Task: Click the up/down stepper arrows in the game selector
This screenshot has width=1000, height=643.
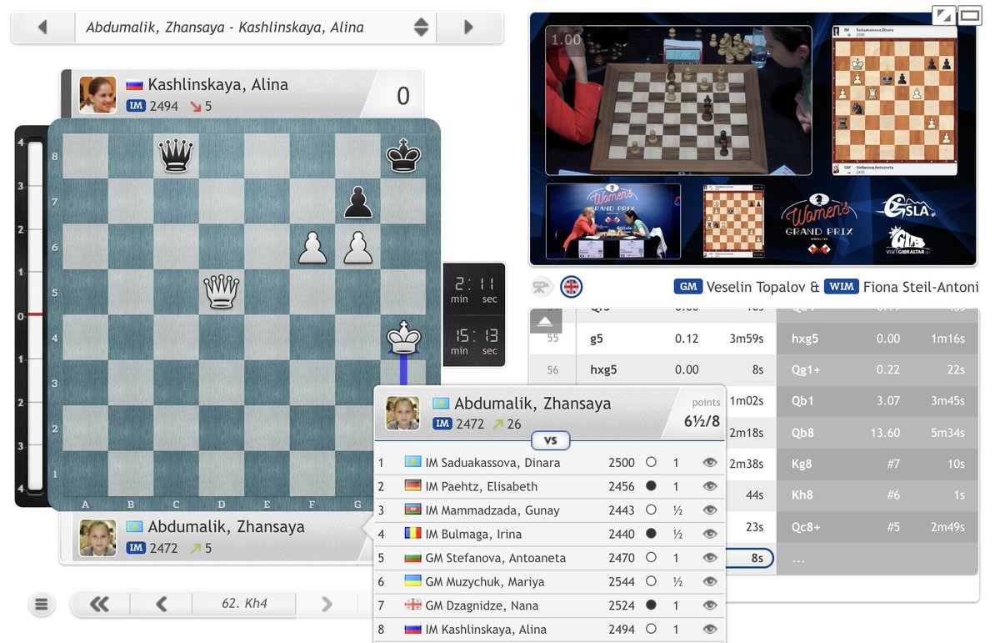Action: (422, 28)
